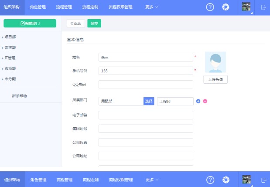The height and width of the screenshot is (187, 270).
Task: Open 更多 dropdown in top navigation
Action: tap(151, 7)
